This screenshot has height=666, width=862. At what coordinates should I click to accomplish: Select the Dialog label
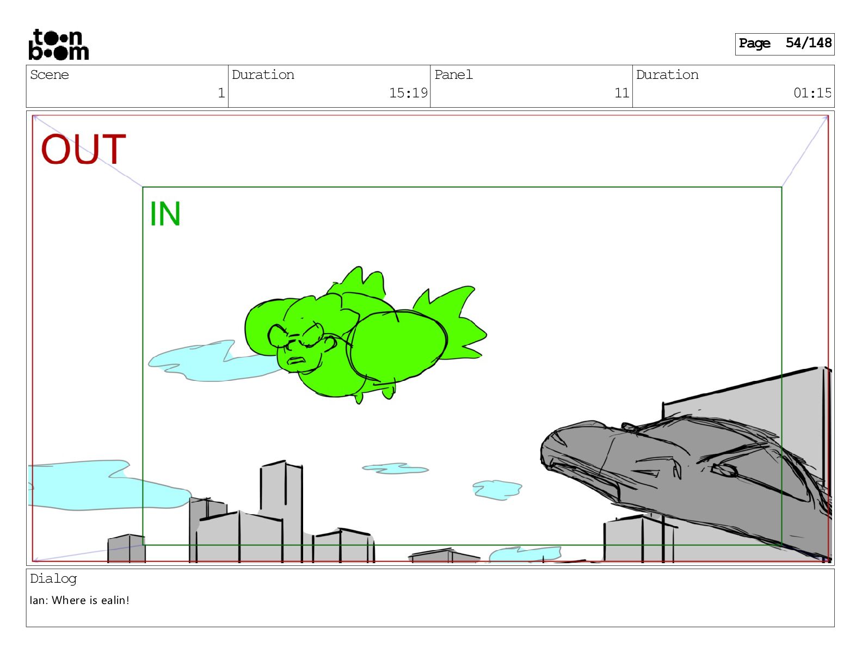(x=53, y=579)
